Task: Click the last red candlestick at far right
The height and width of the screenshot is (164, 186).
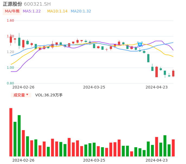Action: click(x=173, y=73)
